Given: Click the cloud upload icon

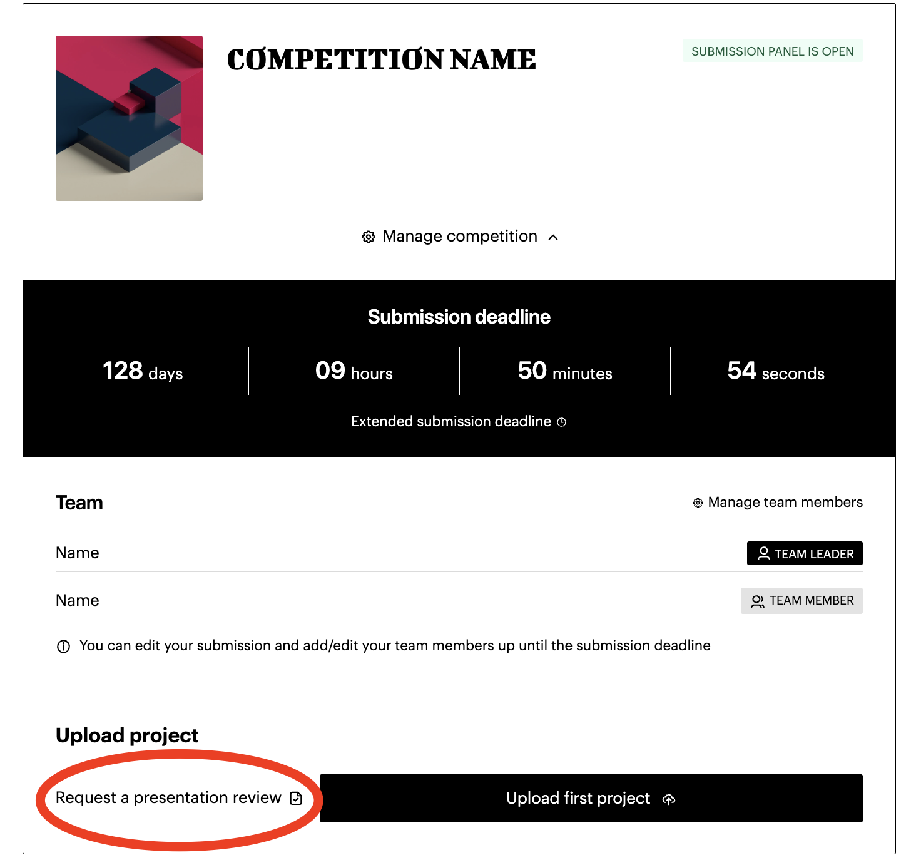Looking at the screenshot, I should (x=669, y=799).
